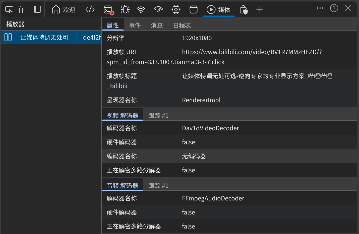Click the 分辨率 property label
This screenshot has height=234, width=359.
pyautogui.click(x=116, y=38)
